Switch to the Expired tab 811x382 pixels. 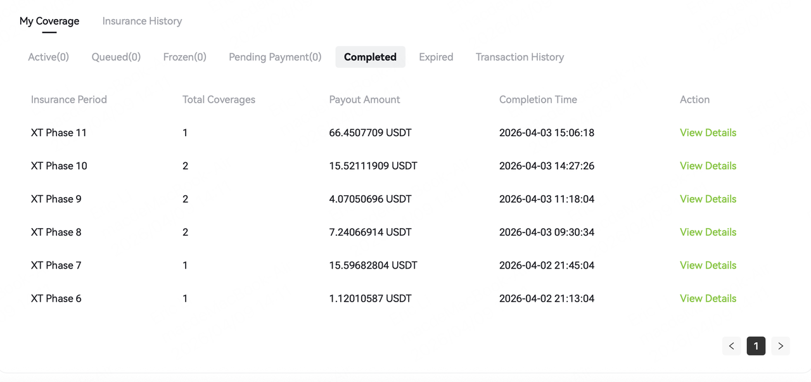coord(436,57)
